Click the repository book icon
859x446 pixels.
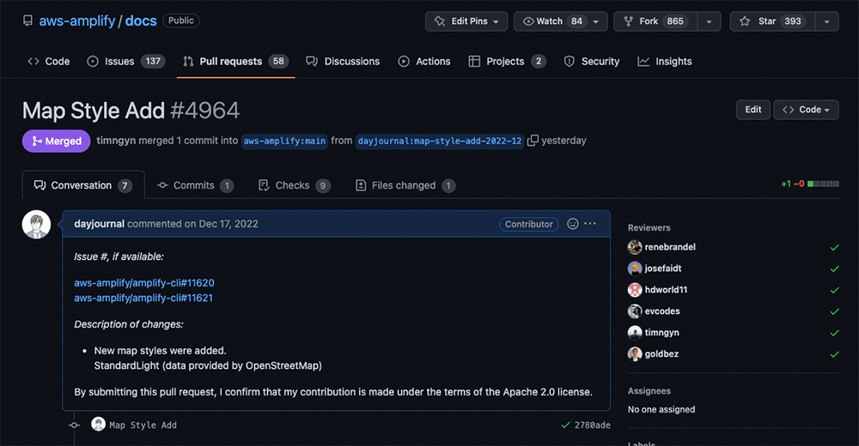click(x=27, y=21)
